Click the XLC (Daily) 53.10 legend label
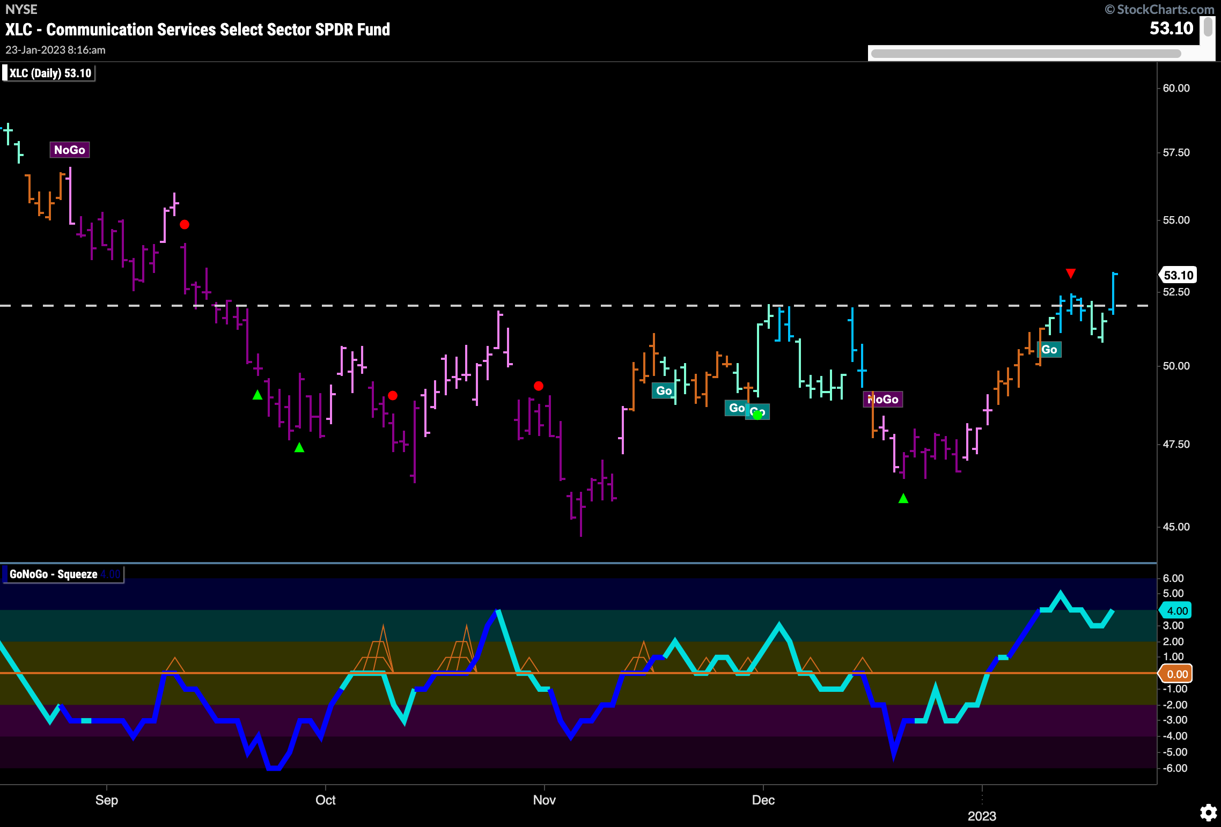The height and width of the screenshot is (827, 1221). click(49, 73)
